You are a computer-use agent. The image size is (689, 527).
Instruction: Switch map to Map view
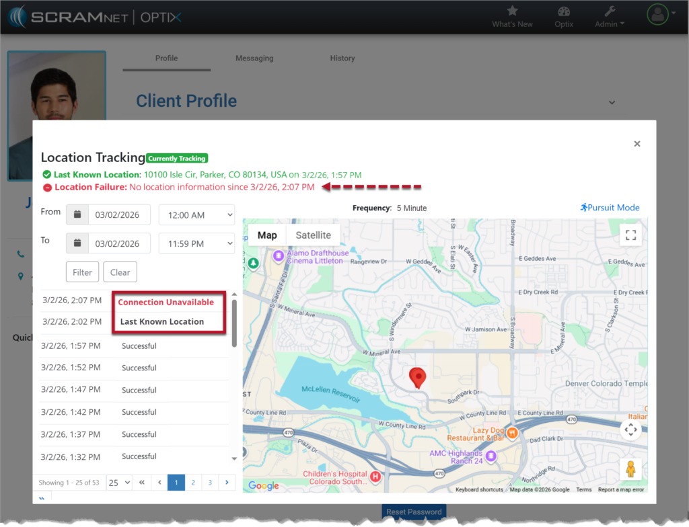(267, 235)
